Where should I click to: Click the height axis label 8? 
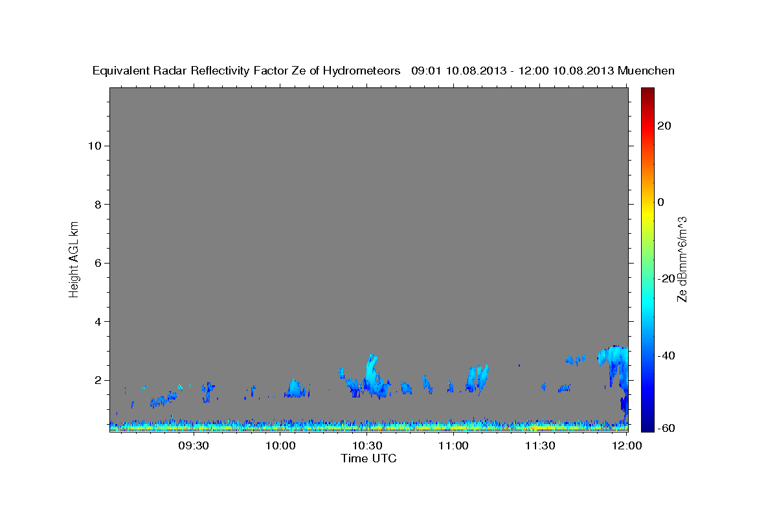(x=98, y=205)
